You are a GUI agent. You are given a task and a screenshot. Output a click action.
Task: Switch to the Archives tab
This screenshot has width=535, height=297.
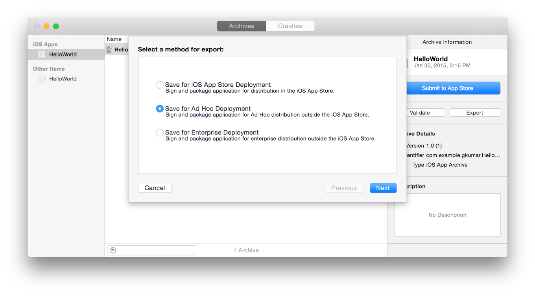(242, 26)
